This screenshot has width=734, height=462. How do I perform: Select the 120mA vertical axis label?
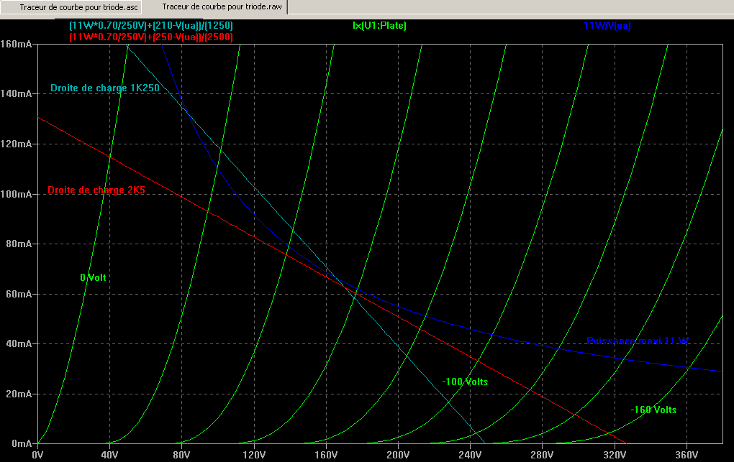(x=17, y=144)
